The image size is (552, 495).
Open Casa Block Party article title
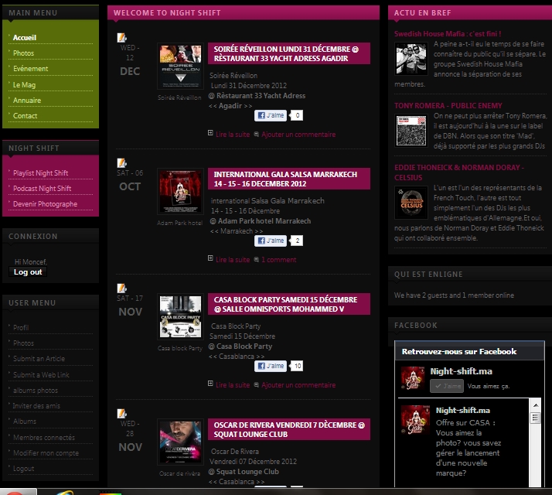coord(285,305)
